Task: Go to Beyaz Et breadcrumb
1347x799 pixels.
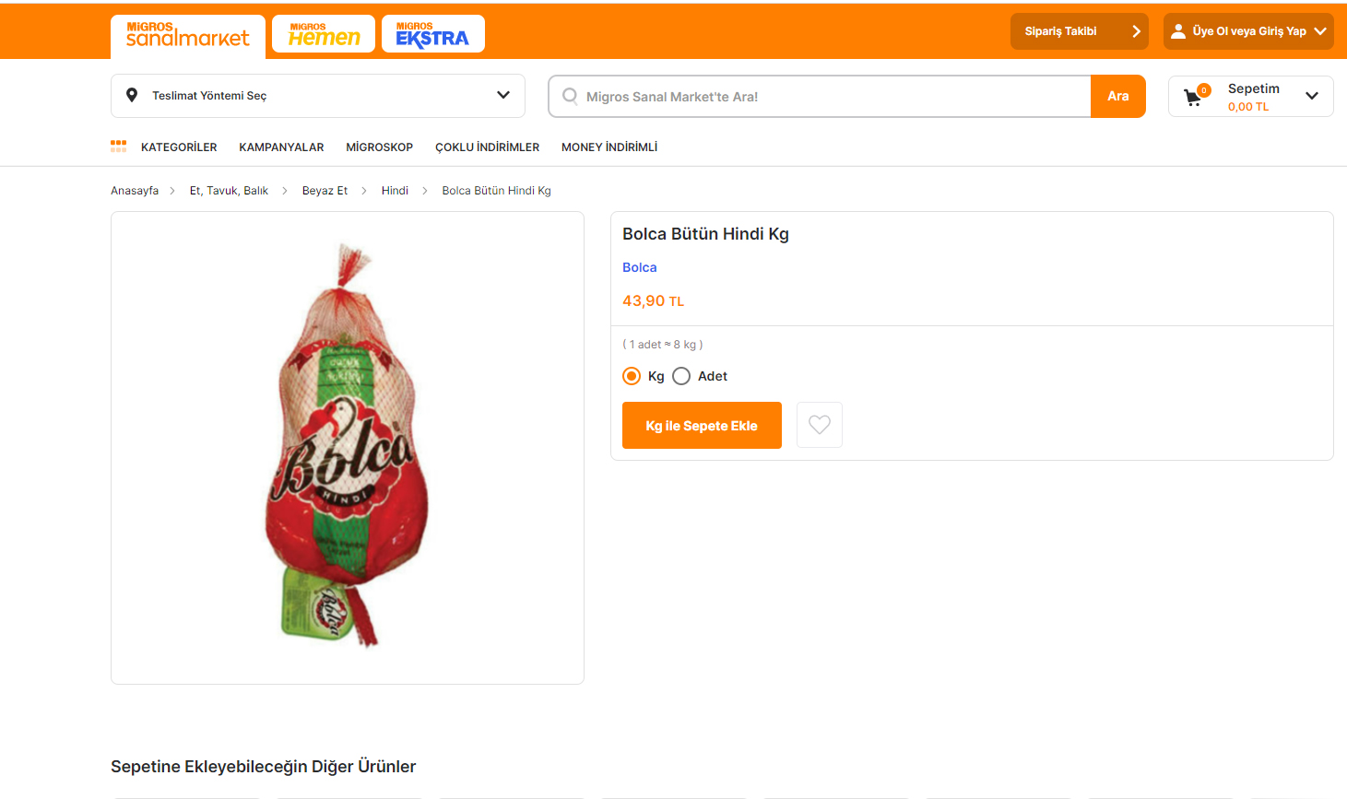Action: point(325,191)
